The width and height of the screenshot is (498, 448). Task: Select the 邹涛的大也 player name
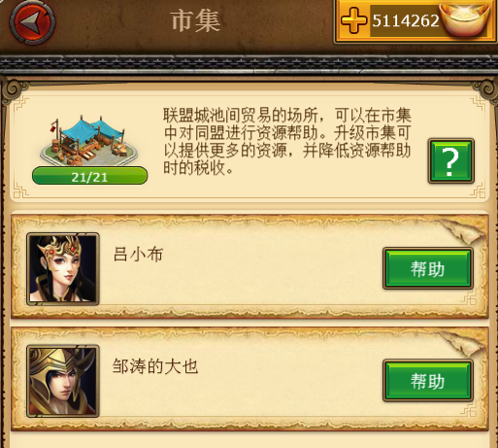point(155,366)
